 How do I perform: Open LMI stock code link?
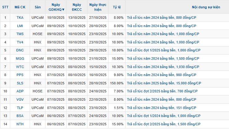[20, 26]
